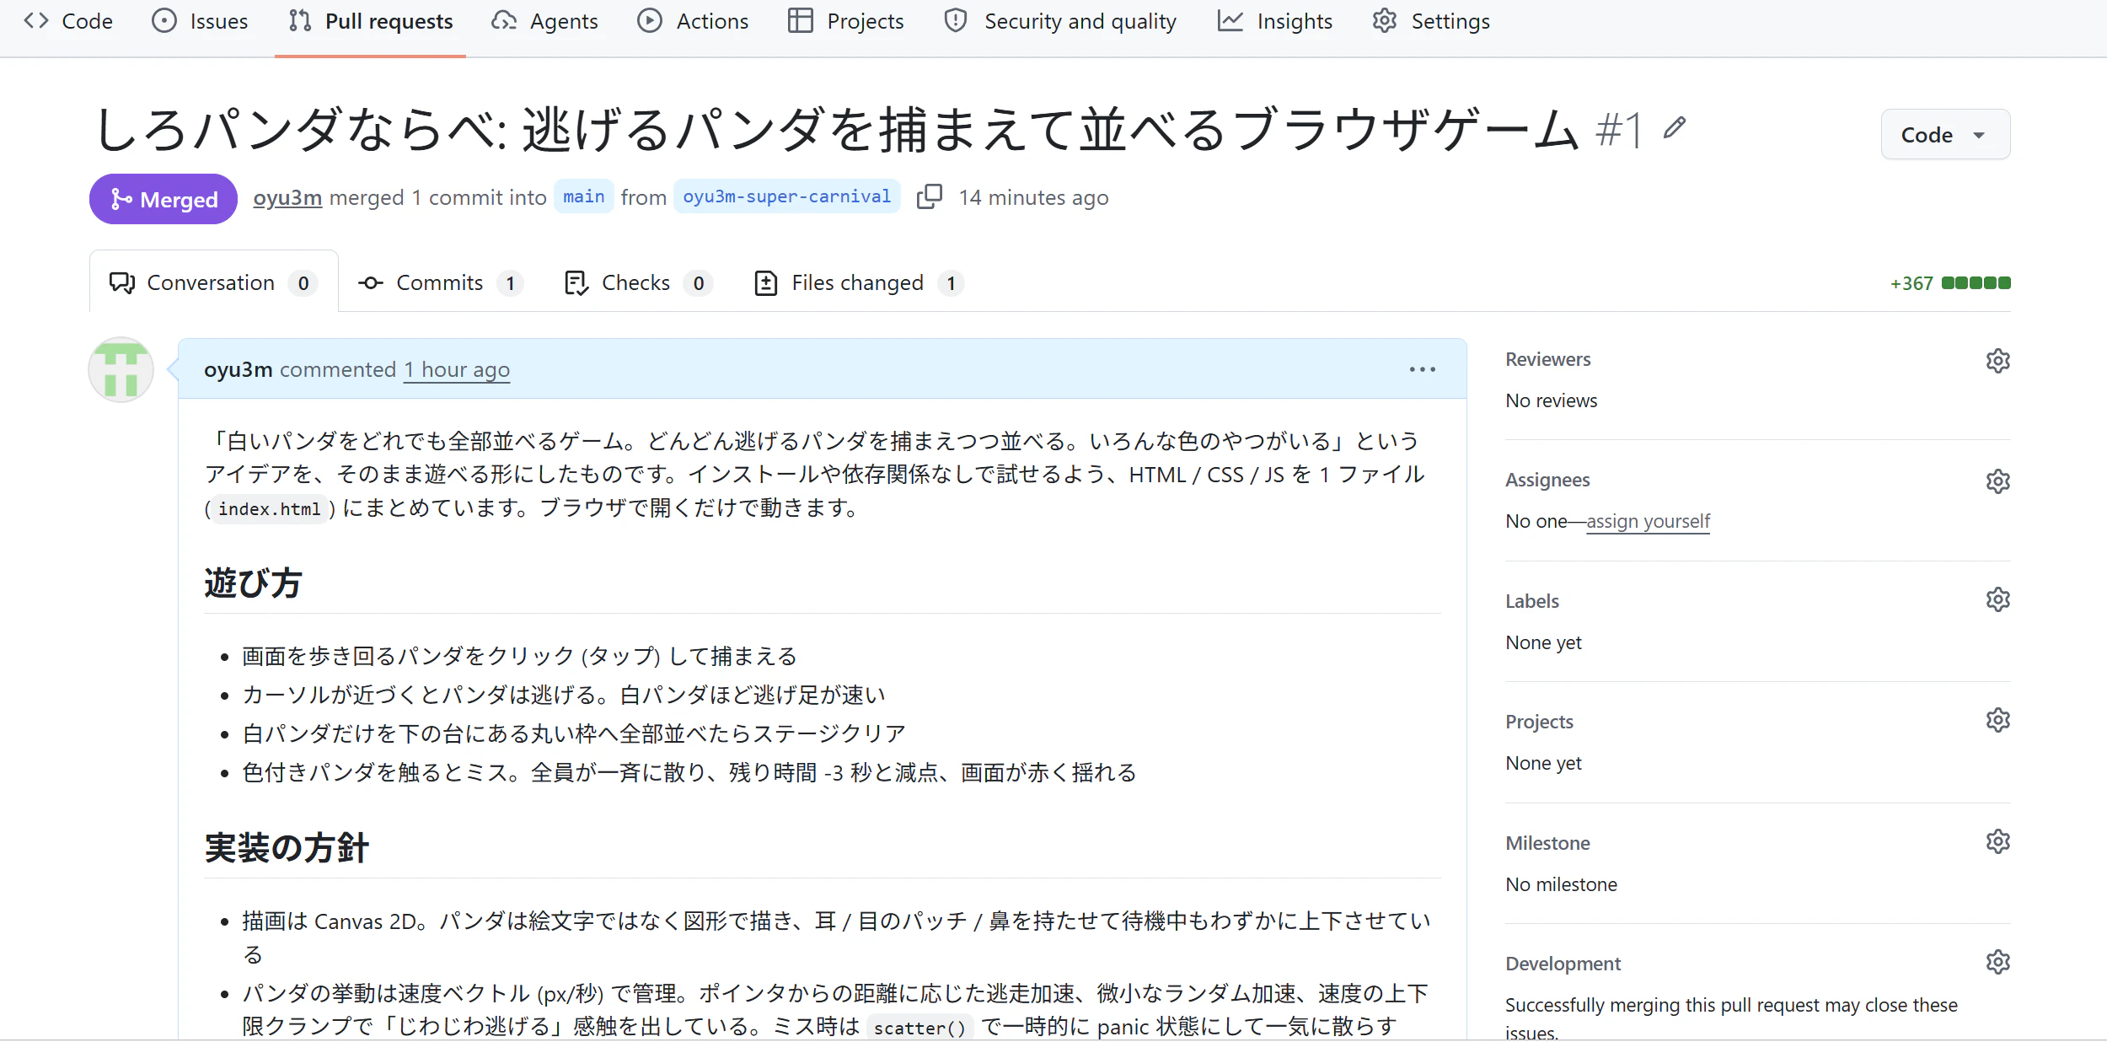Screen dimensions: 2107x1042
Task: Click the scatter() inline code text
Action: [920, 1028]
